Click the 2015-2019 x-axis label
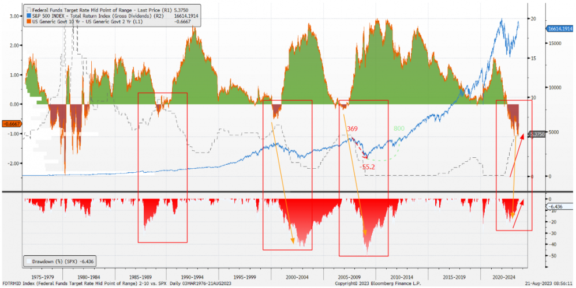The image size is (576, 288). (x=454, y=278)
